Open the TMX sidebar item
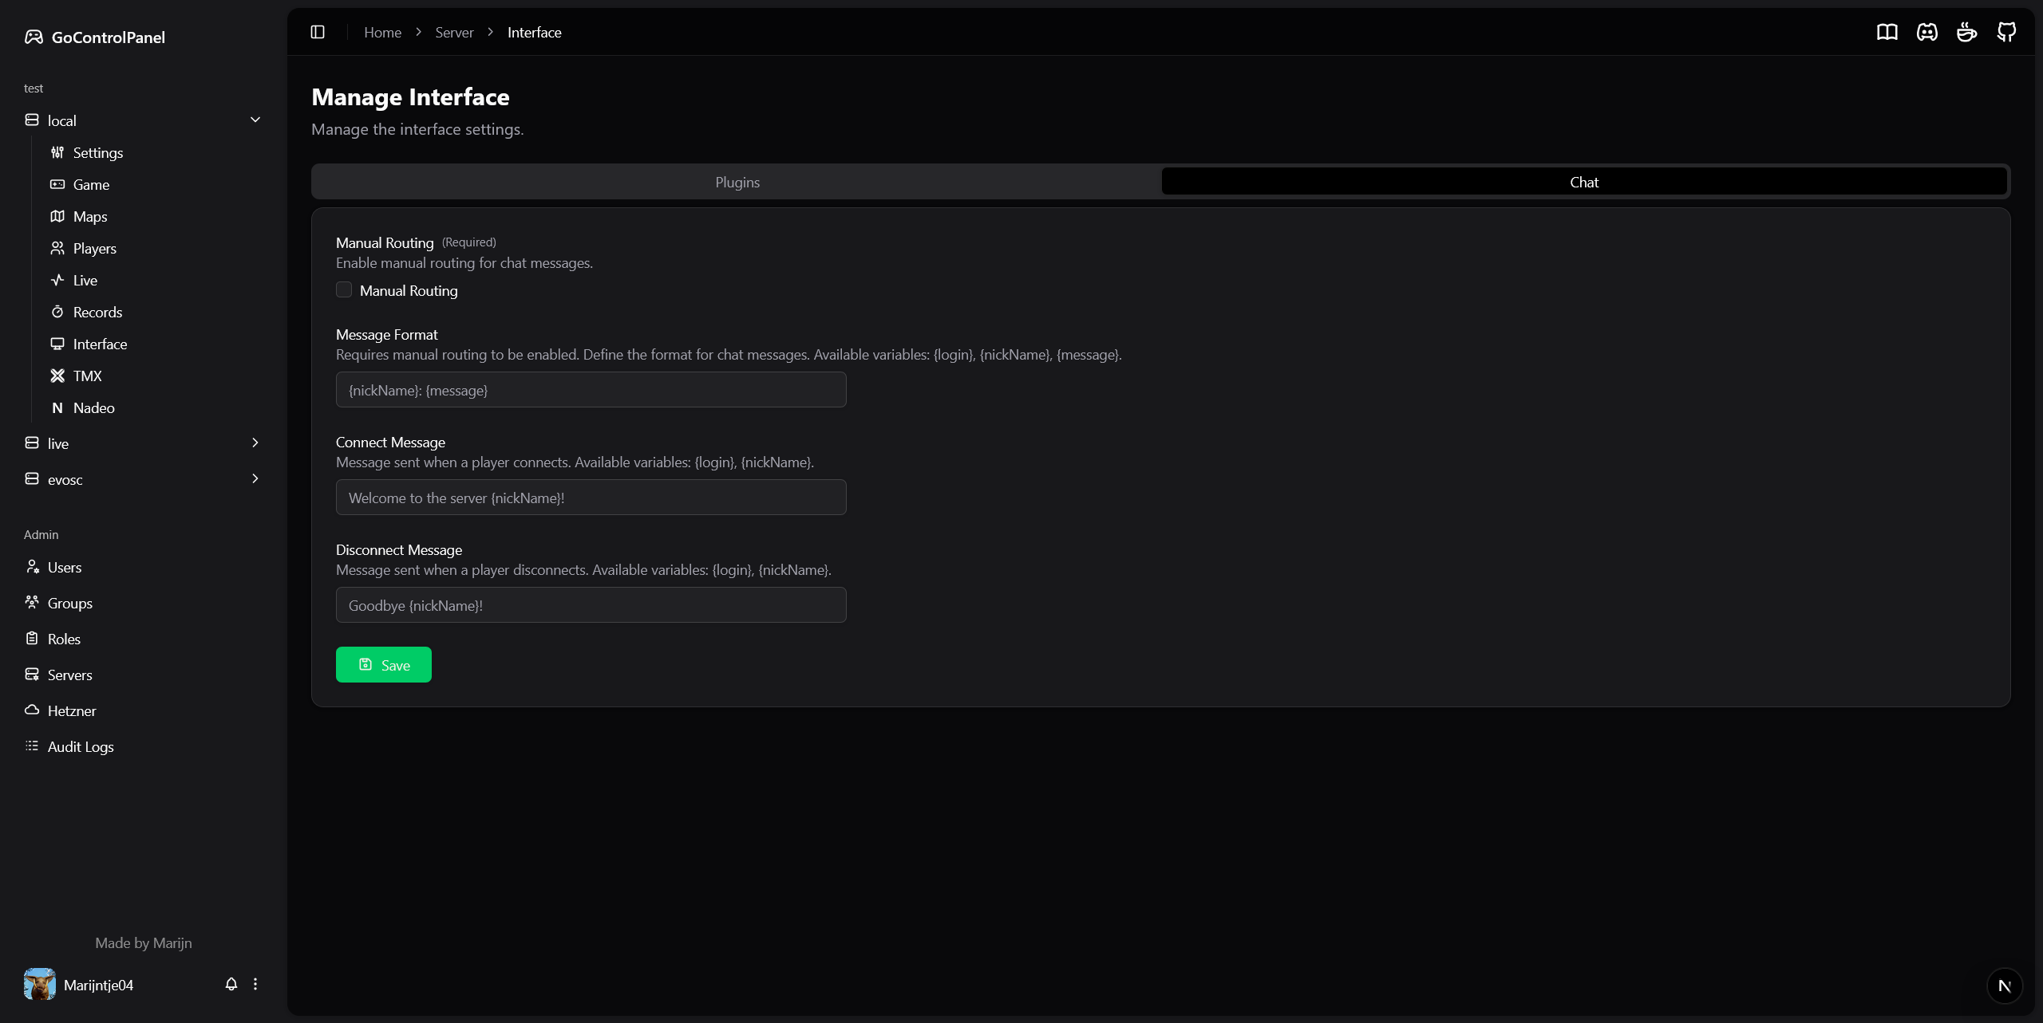The height and width of the screenshot is (1023, 2043). coord(87,376)
